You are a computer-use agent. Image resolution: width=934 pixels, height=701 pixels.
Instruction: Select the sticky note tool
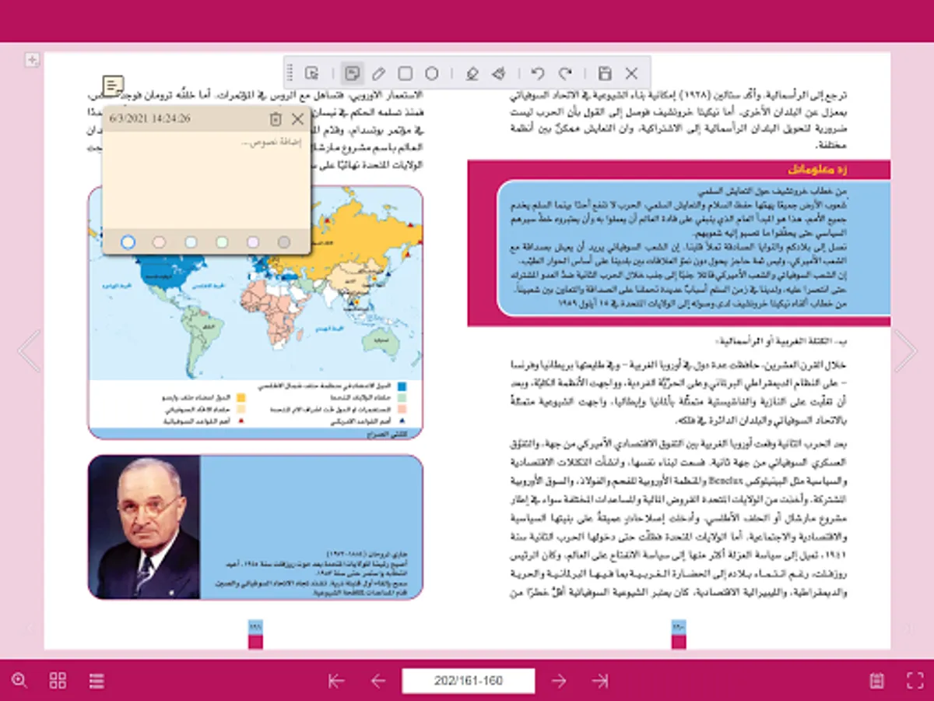(352, 73)
